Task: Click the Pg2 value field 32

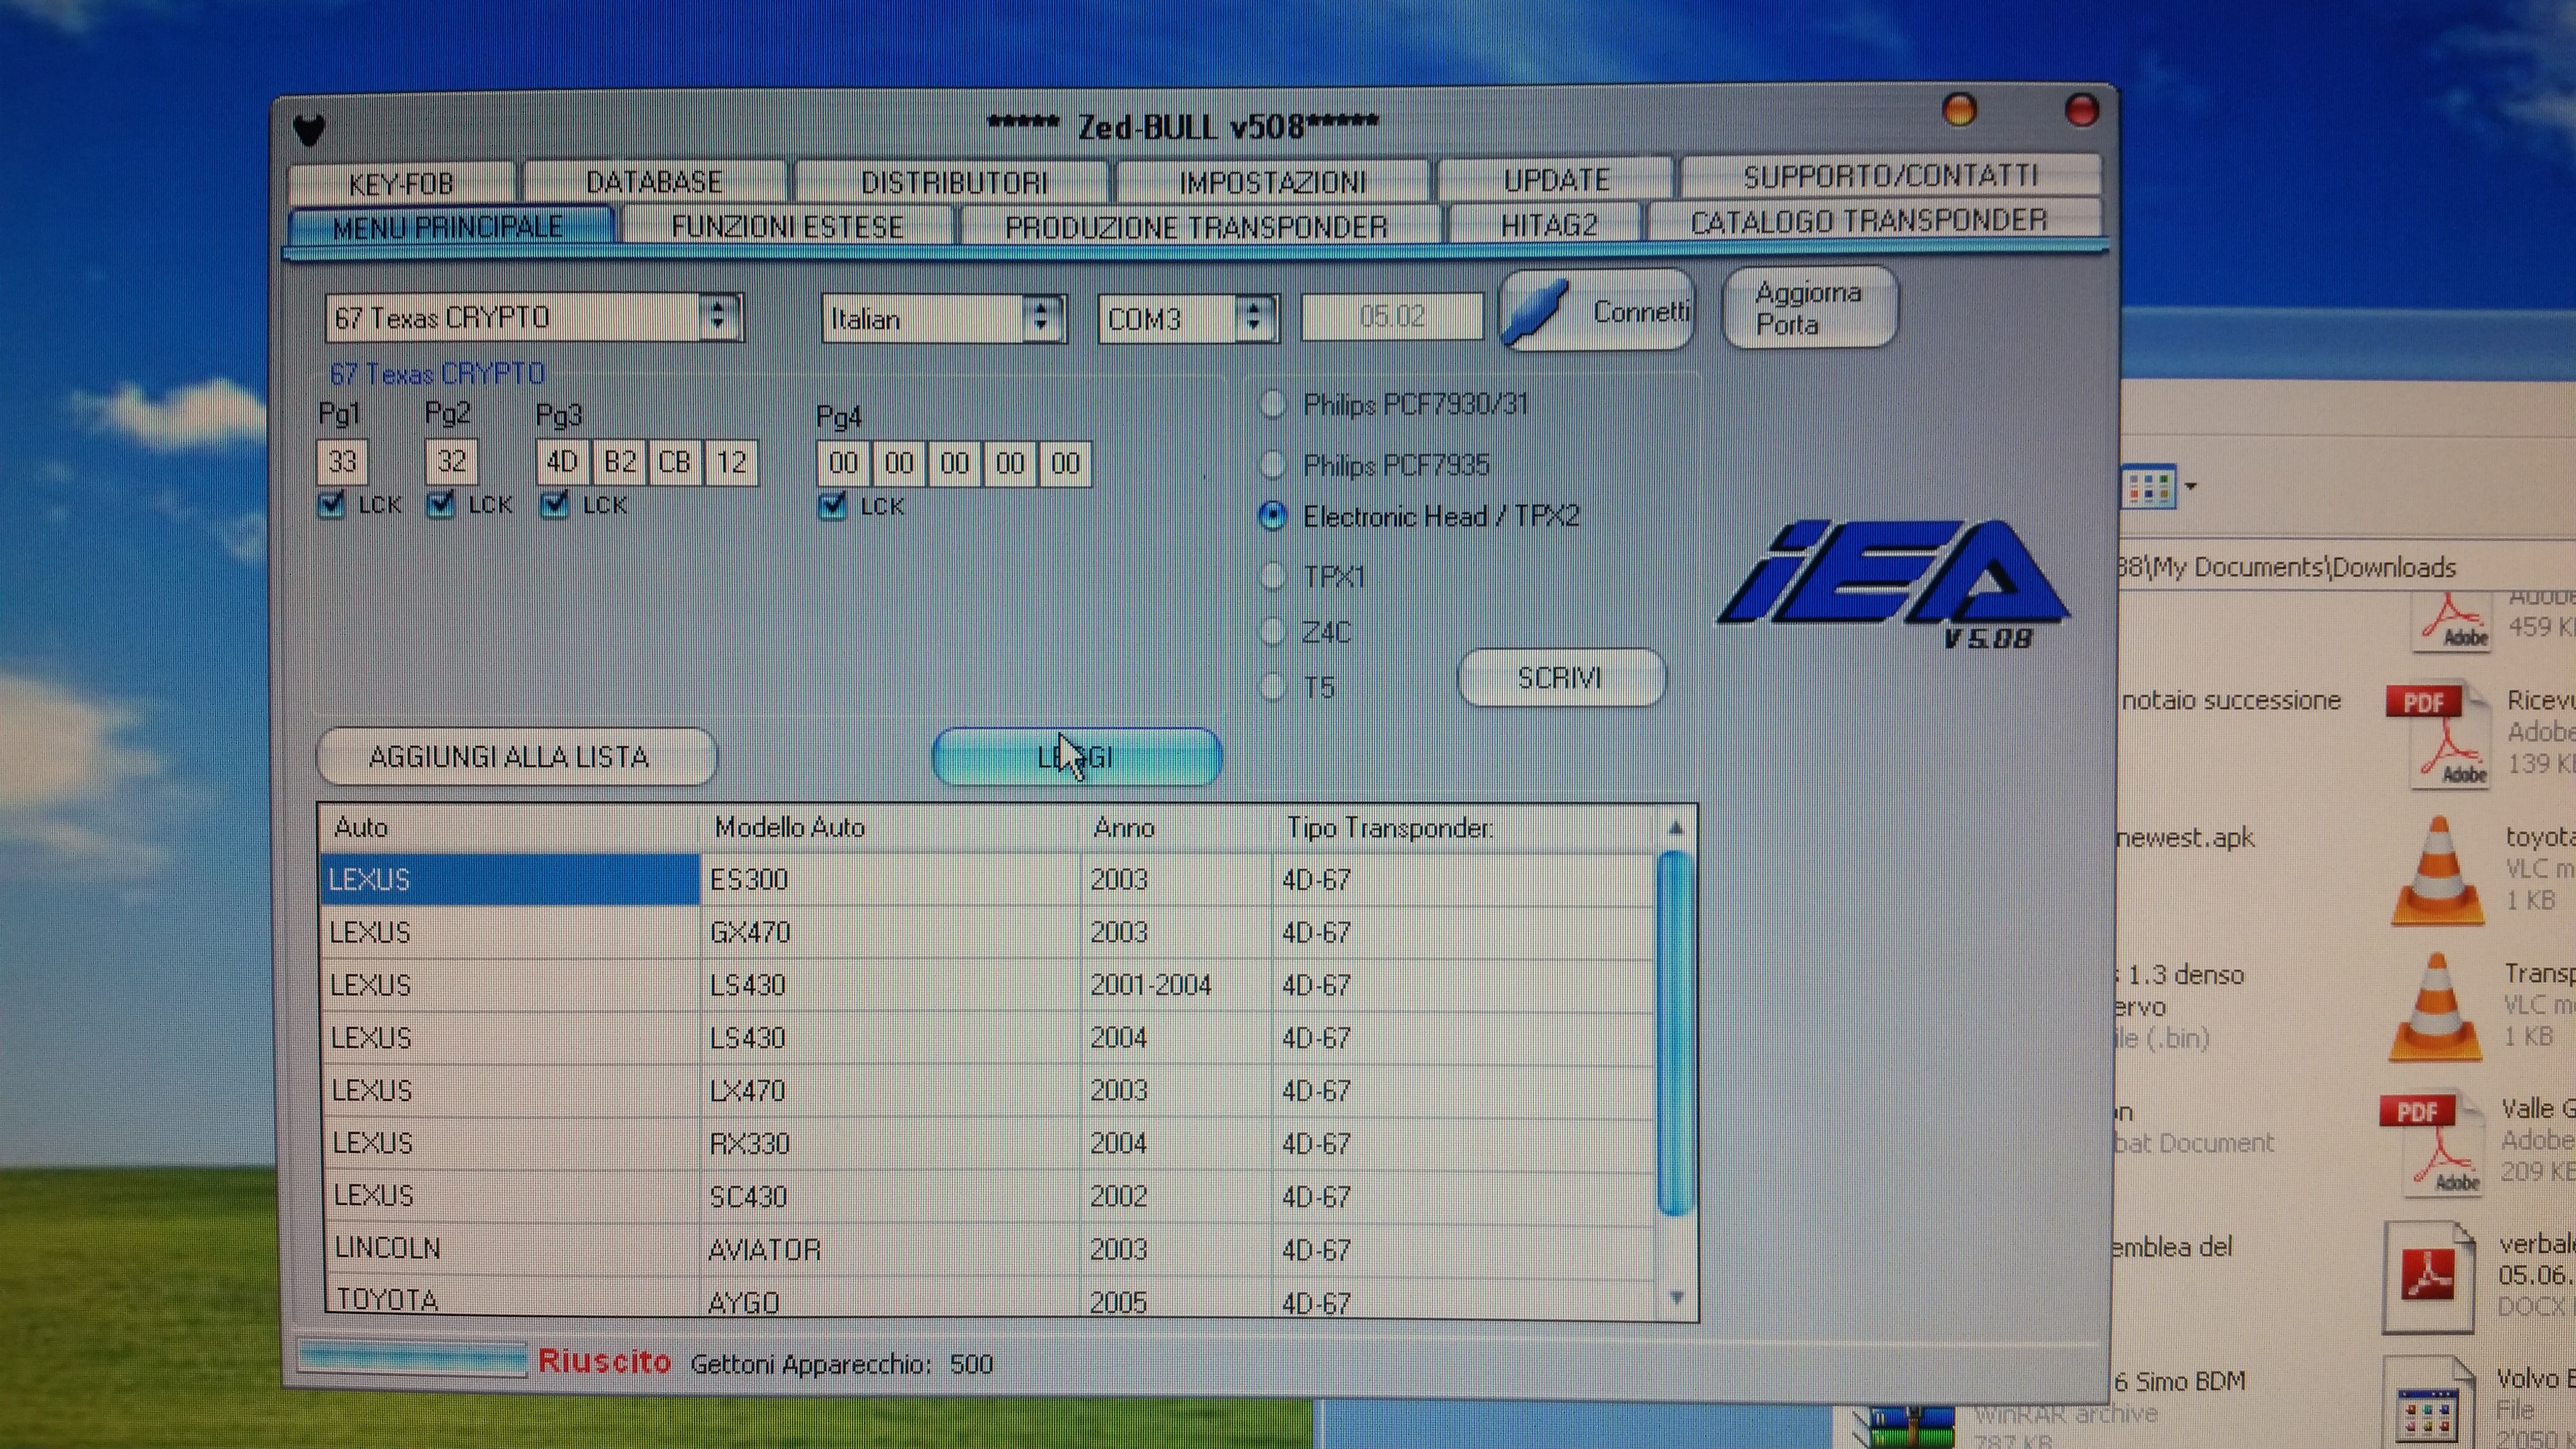Action: pyautogui.click(x=451, y=461)
